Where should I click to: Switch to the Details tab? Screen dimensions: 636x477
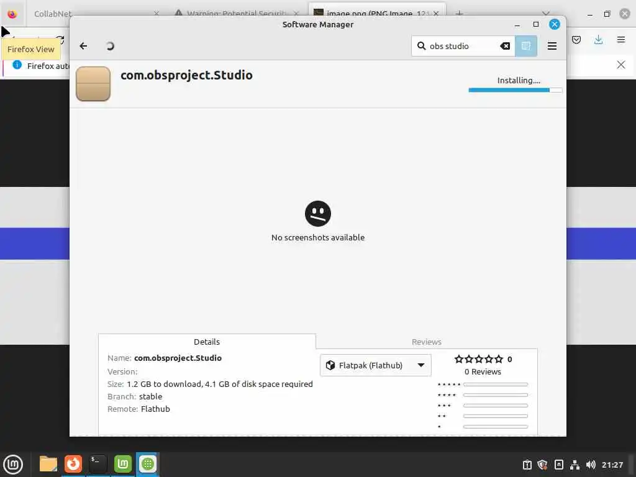pos(207,342)
